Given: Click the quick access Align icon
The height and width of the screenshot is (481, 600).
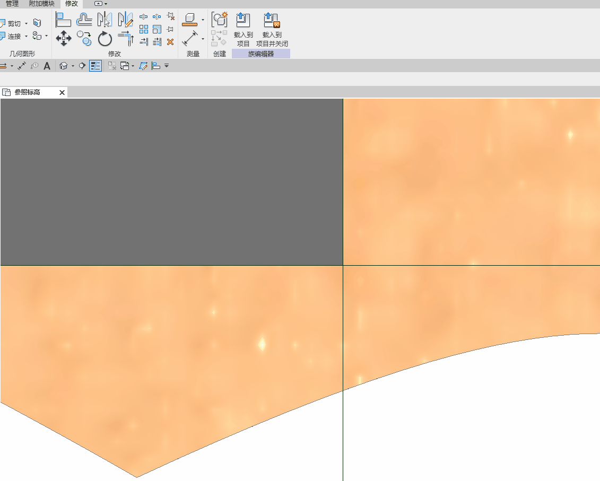Looking at the screenshot, I should (x=156, y=66).
